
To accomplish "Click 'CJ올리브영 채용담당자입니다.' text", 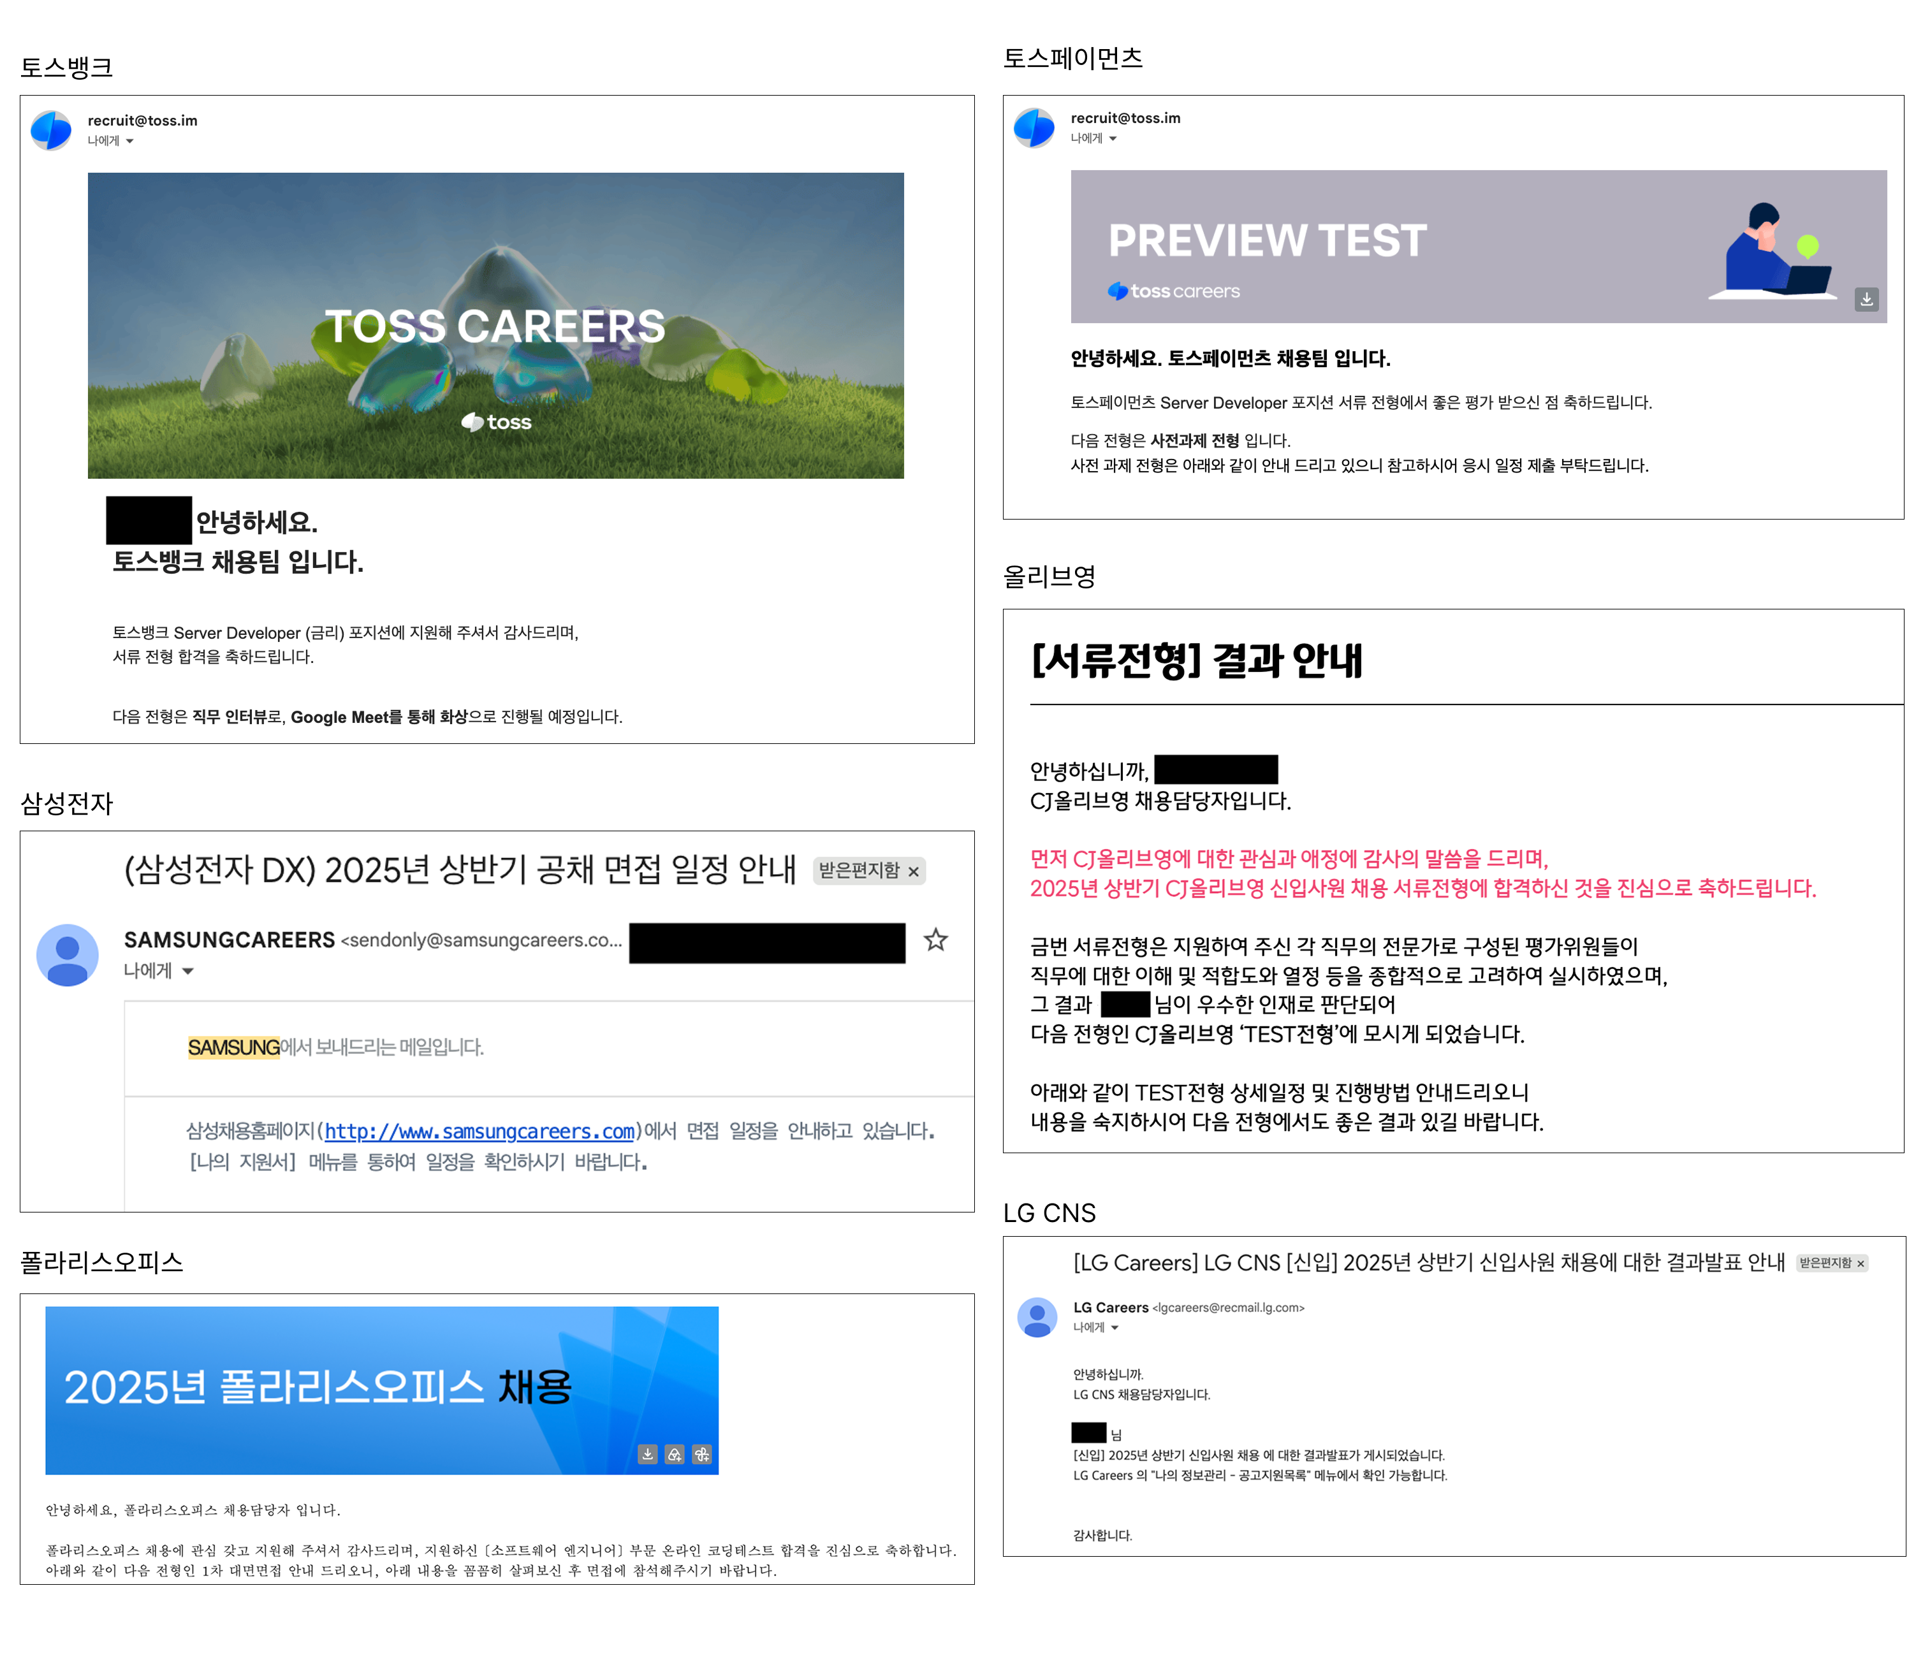I will 1161,801.
